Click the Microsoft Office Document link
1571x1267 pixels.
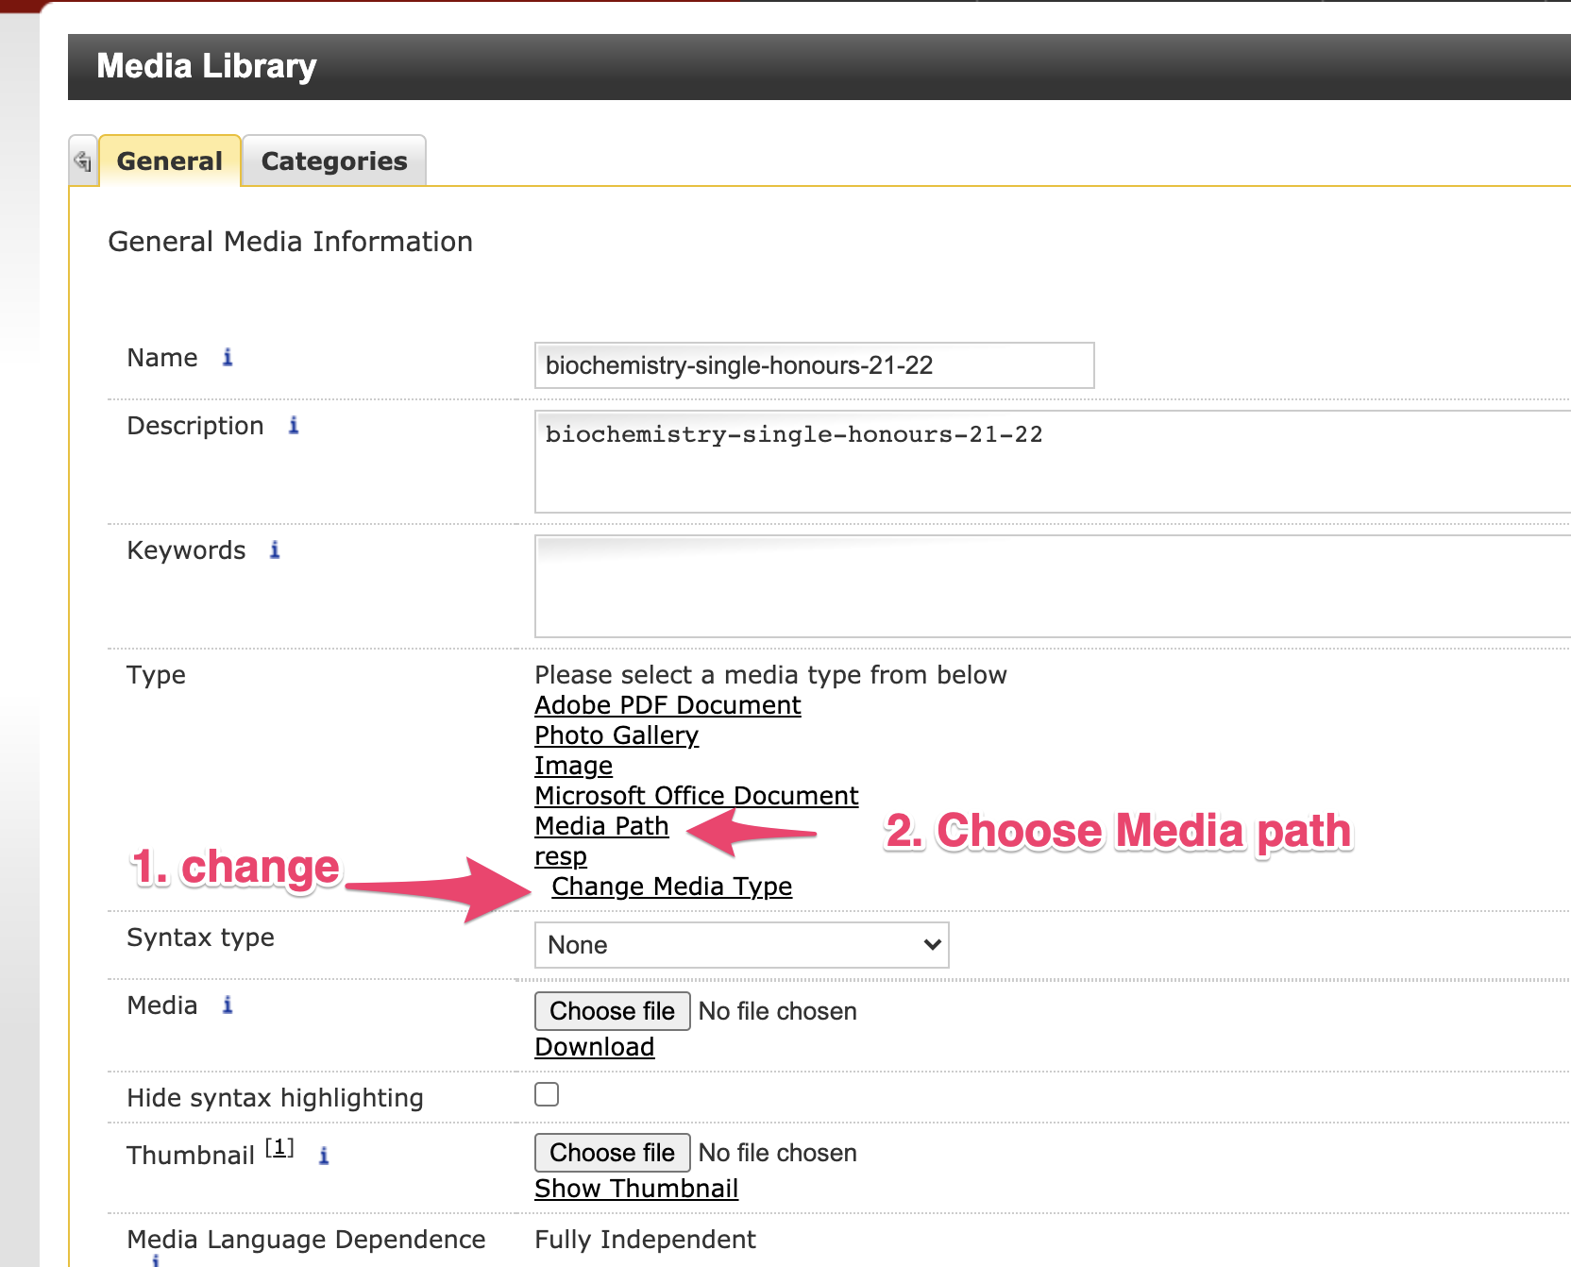coord(696,796)
